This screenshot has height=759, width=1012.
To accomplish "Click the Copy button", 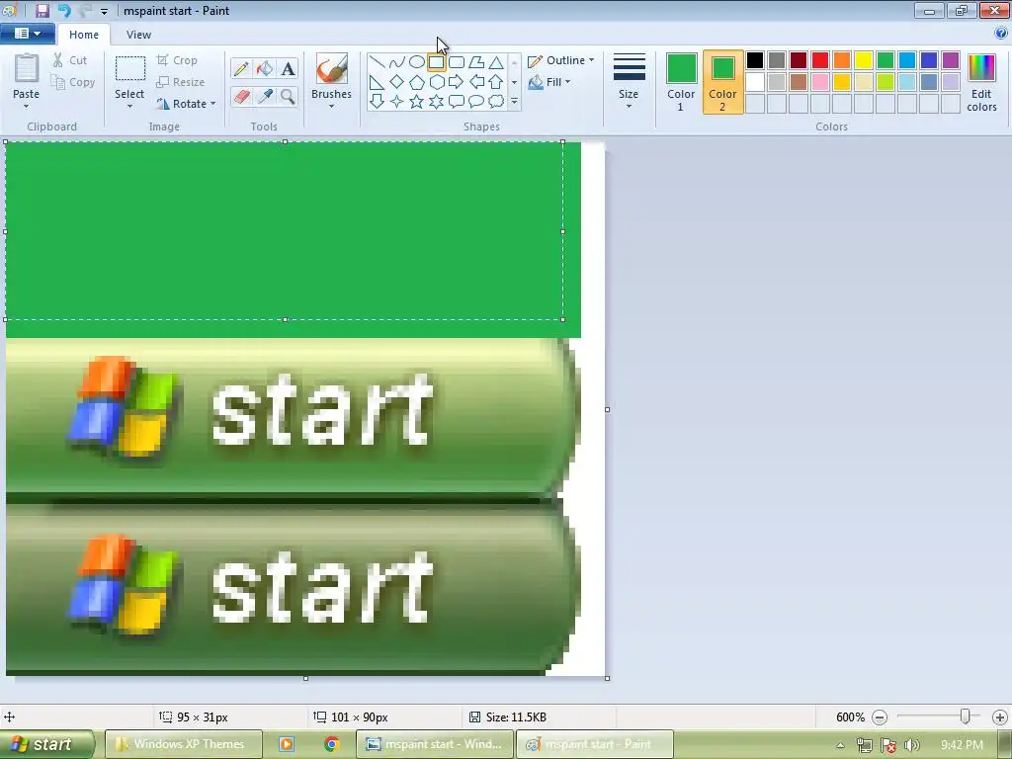I will pos(73,82).
